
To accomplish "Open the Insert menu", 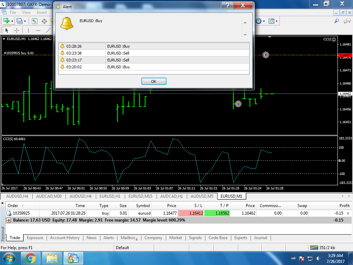I will tap(42, 12).
